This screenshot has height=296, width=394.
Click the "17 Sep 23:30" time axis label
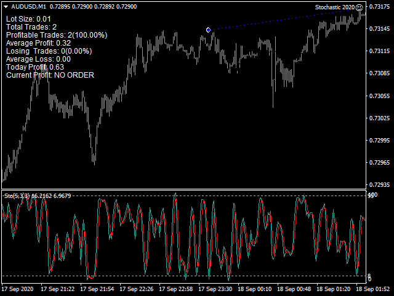click(215, 289)
